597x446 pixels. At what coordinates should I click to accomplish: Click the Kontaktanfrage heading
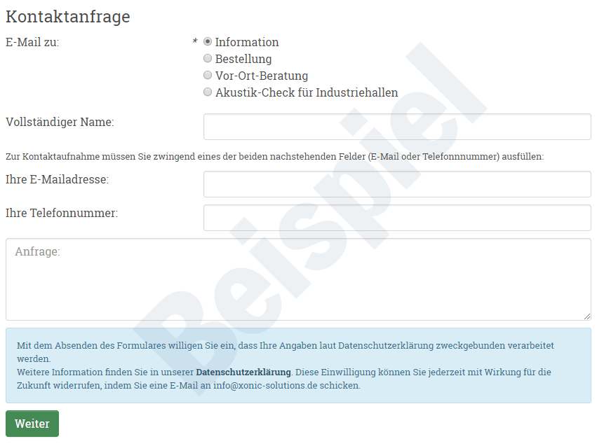68,17
